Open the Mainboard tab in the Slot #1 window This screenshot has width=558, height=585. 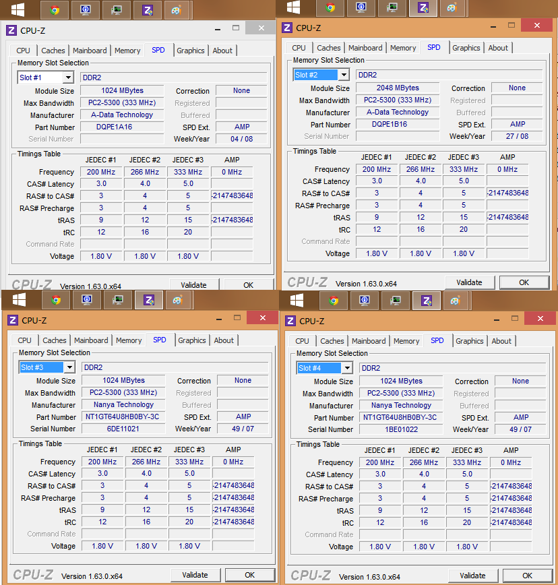point(90,51)
